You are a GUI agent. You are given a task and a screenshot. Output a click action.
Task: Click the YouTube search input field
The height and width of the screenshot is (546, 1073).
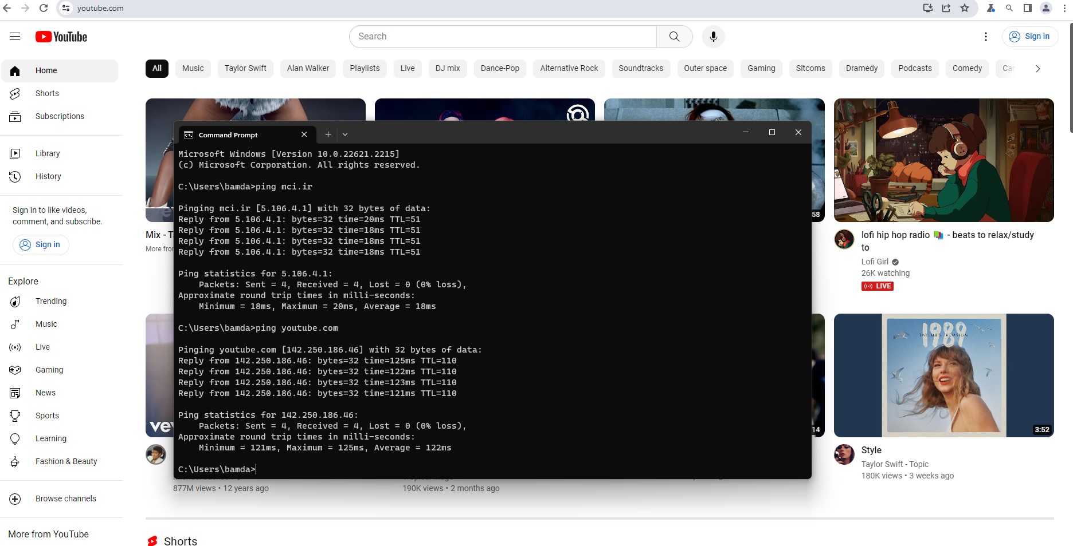(x=503, y=37)
